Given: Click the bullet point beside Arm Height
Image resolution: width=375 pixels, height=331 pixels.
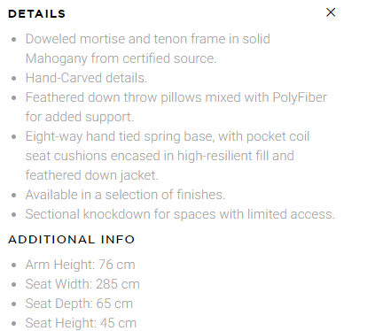Looking at the screenshot, I should 13,265.
